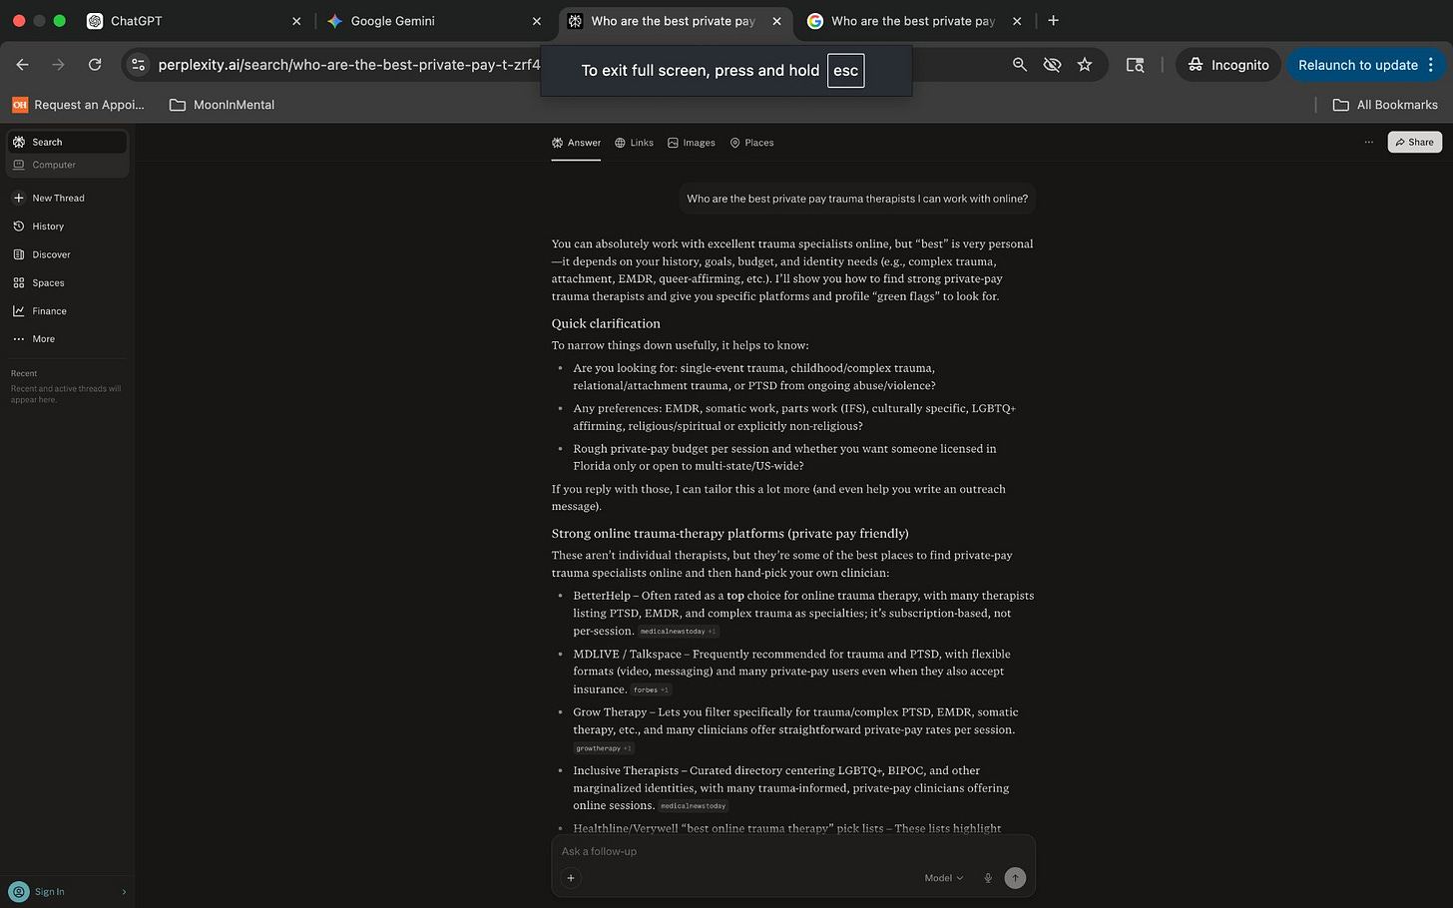
Task: Click the address bar URL
Action: (349, 65)
